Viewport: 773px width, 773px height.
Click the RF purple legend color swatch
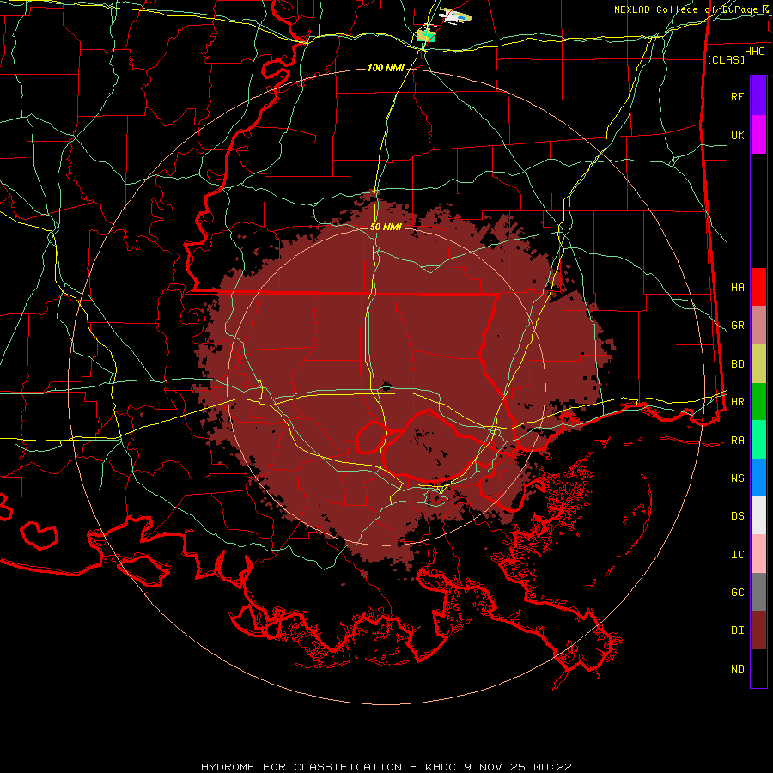pos(758,96)
